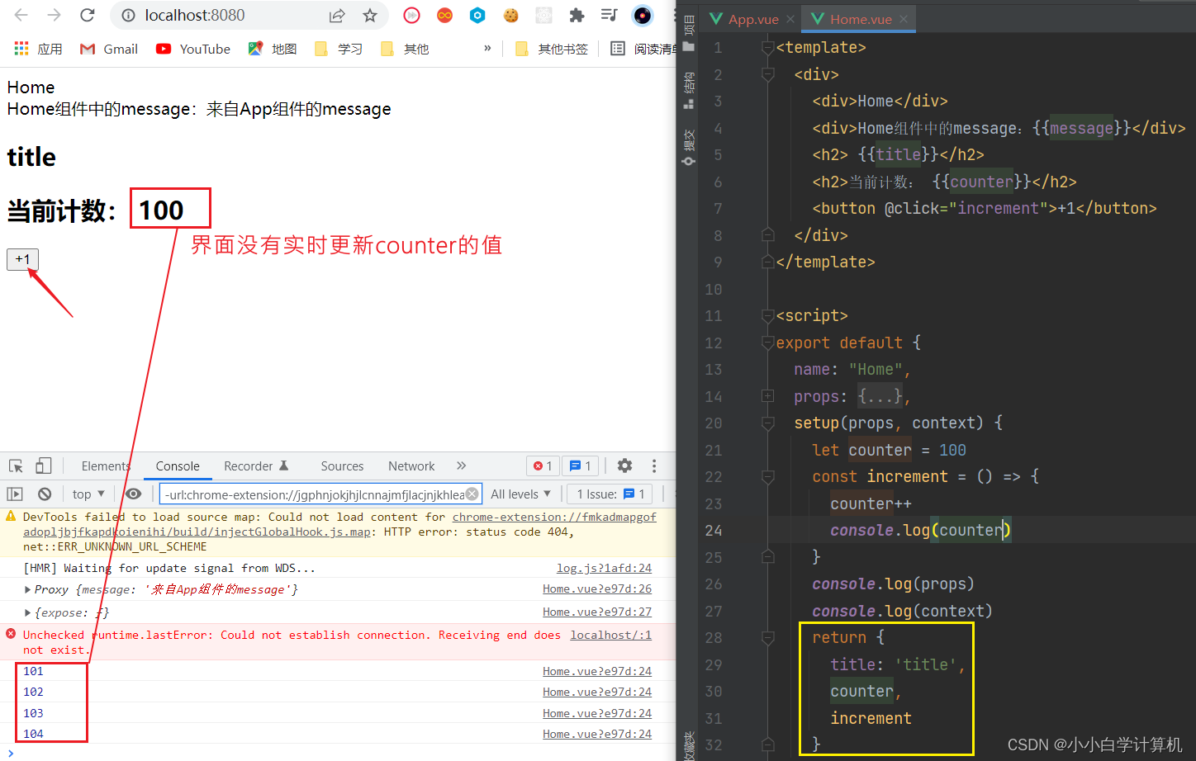Open Home.vue?e97d:26 source link
Viewport: 1196px width, 761px height.
[x=597, y=588]
